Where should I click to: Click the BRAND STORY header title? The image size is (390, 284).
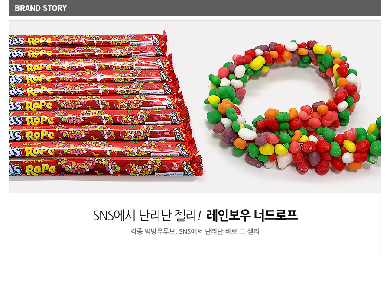coord(41,8)
